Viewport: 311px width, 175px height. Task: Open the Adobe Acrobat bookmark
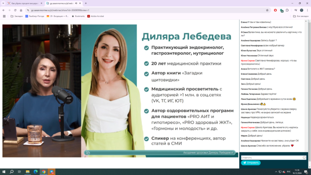(x=96, y=16)
